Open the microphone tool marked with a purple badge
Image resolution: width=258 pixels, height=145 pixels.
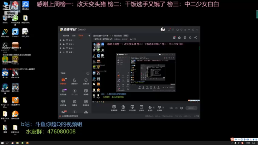(x=63, y=92)
